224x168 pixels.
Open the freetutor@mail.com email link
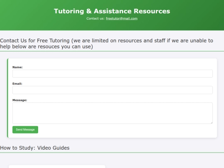coord(122,19)
